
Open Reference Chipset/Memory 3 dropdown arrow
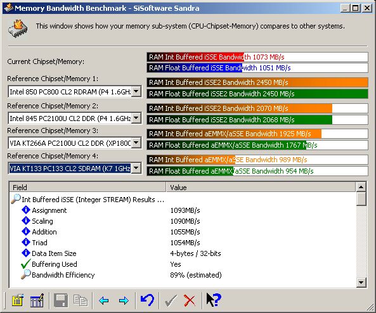pyautogui.click(x=136, y=143)
